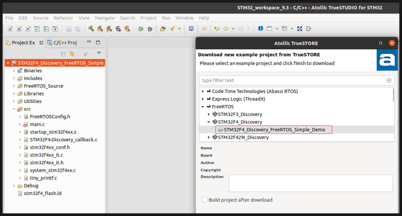
Task: Open dropdown next to window layout icon
Action: [277, 29]
